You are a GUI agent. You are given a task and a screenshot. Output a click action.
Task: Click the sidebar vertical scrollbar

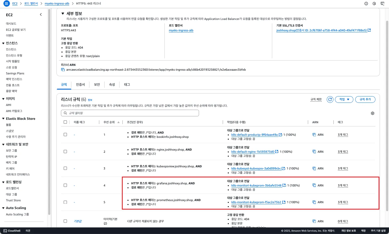tap(49, 112)
